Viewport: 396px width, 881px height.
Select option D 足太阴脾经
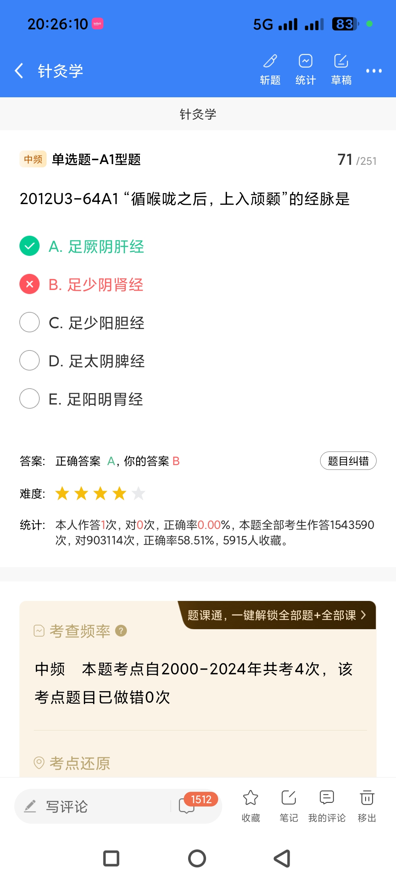30,360
